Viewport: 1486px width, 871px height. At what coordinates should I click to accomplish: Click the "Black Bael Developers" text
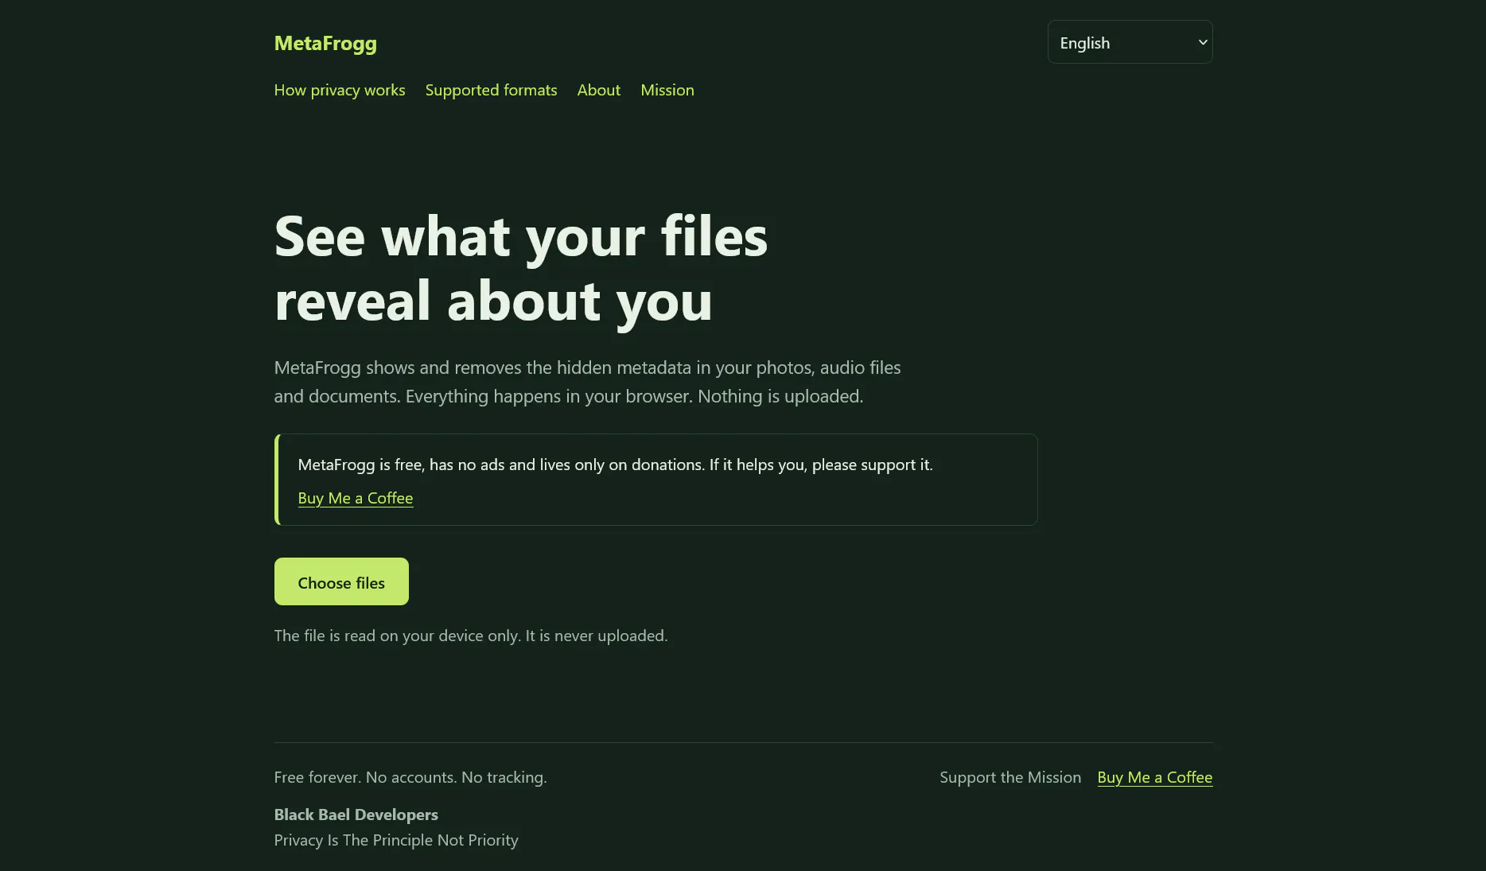(x=356, y=815)
